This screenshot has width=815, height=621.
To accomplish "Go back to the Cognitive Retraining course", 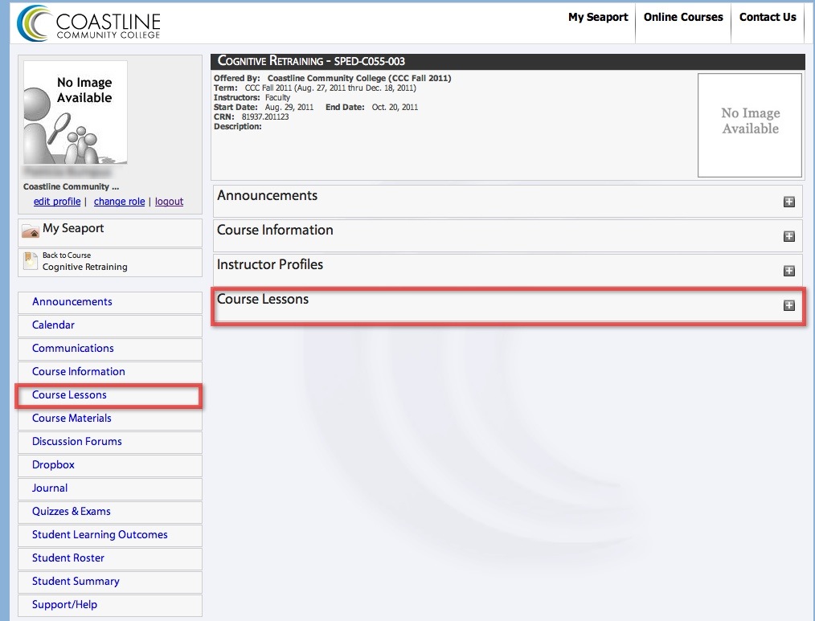I will (x=109, y=263).
